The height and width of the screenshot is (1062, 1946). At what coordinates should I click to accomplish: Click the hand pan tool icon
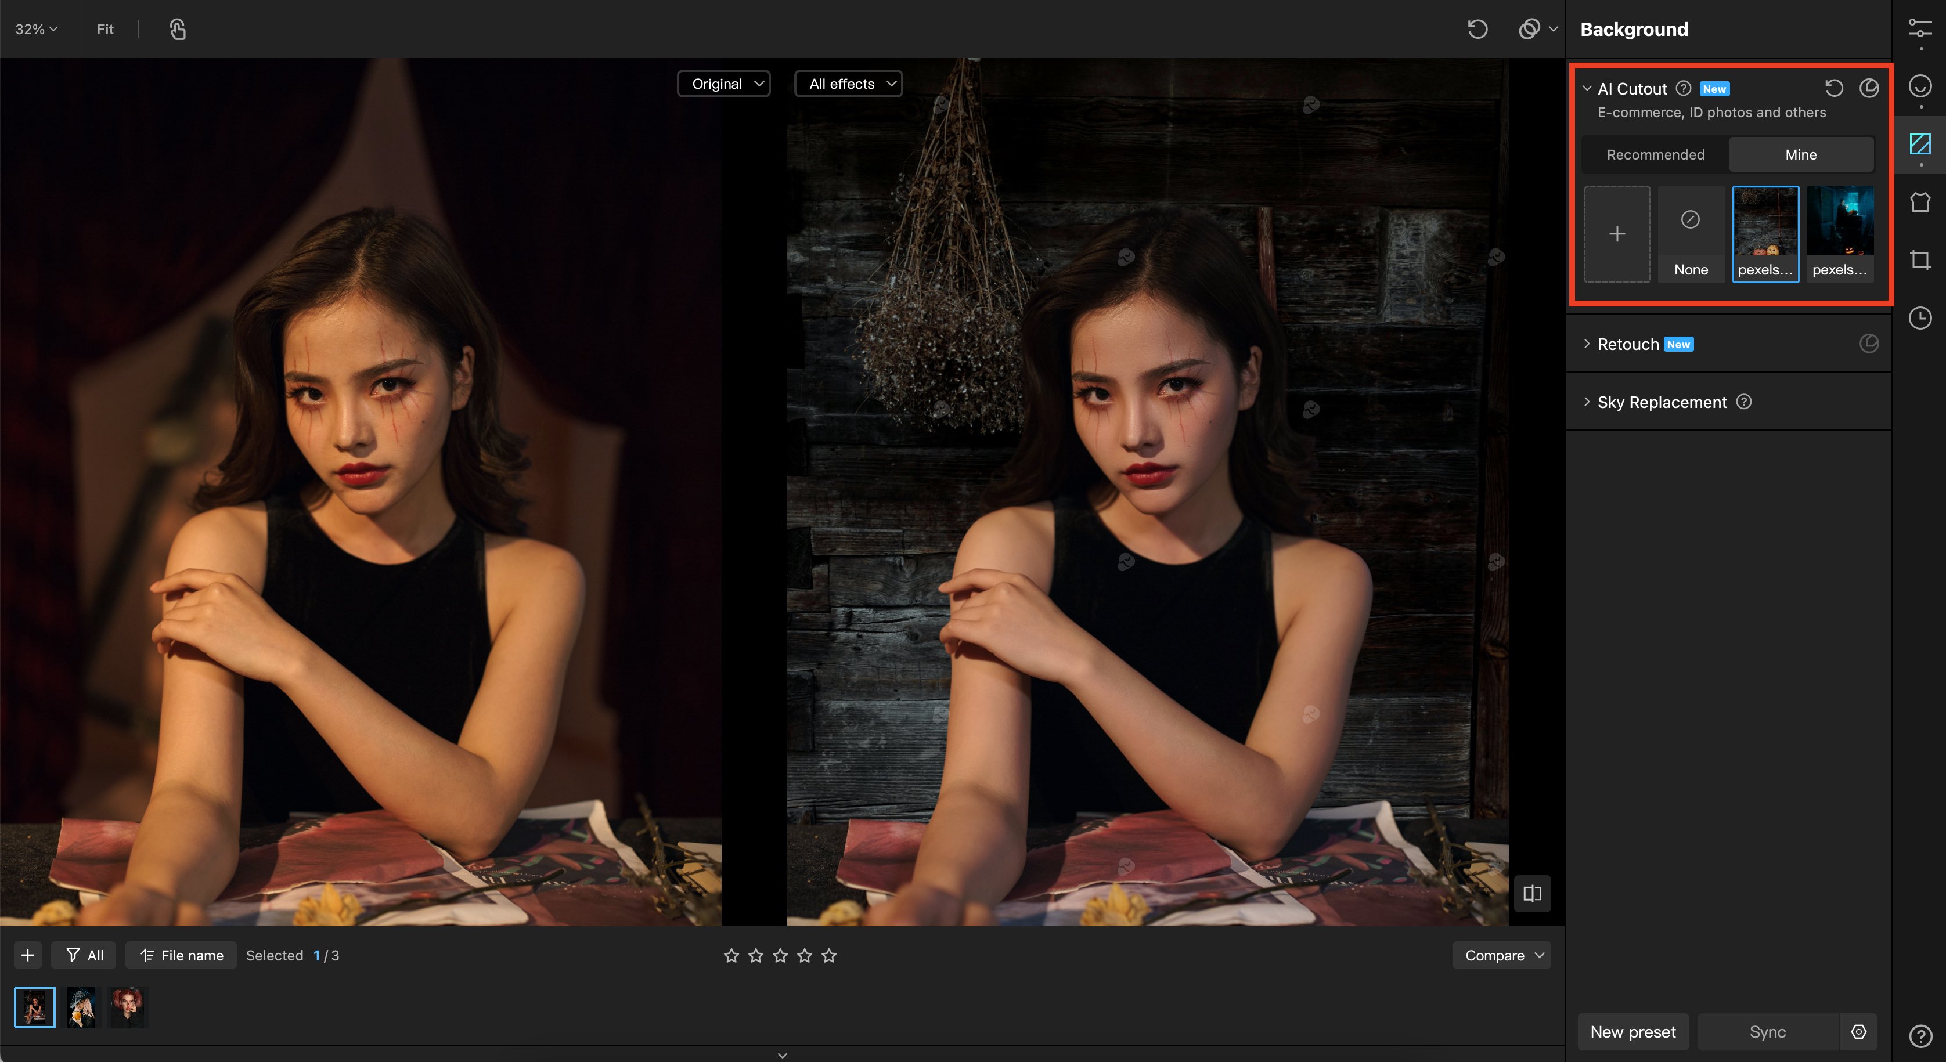click(178, 30)
